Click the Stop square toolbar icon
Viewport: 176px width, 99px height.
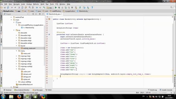(72, 7)
